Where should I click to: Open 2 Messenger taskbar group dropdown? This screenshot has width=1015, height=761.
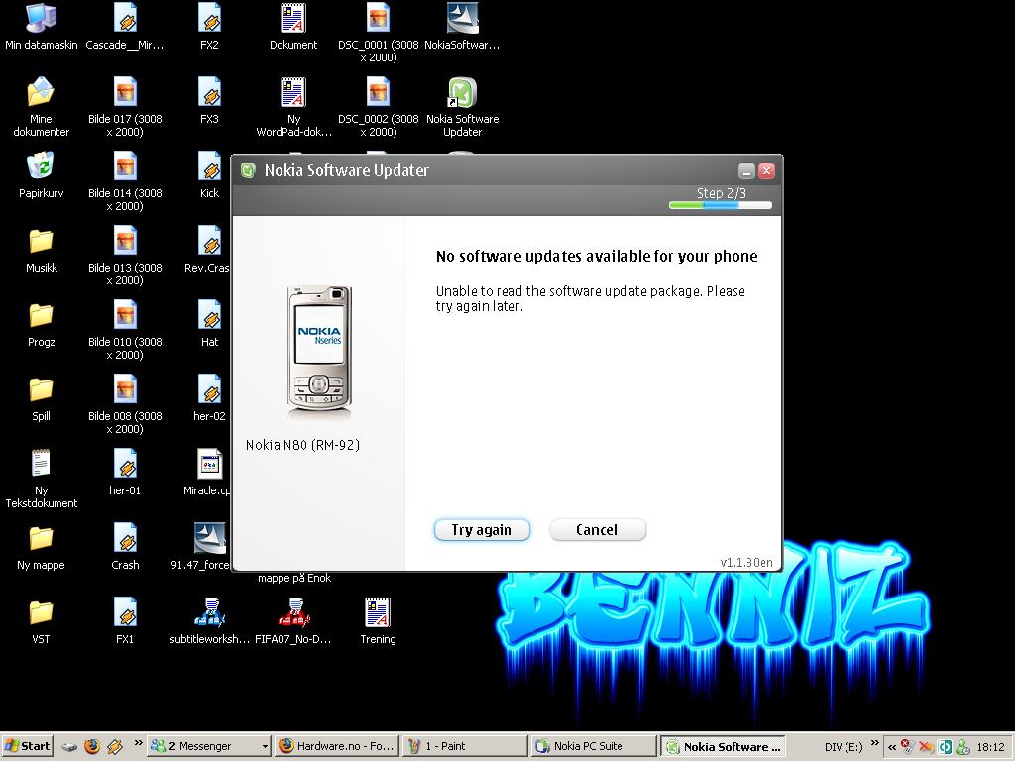pyautogui.click(x=264, y=747)
